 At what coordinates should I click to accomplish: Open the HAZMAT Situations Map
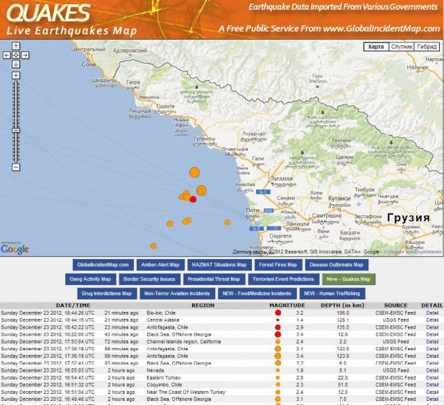click(219, 265)
